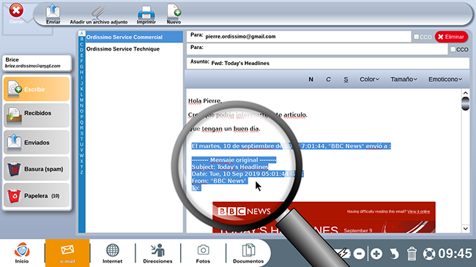Click the undo back arrow icon
This screenshot has width=476, height=267.
(x=394, y=254)
